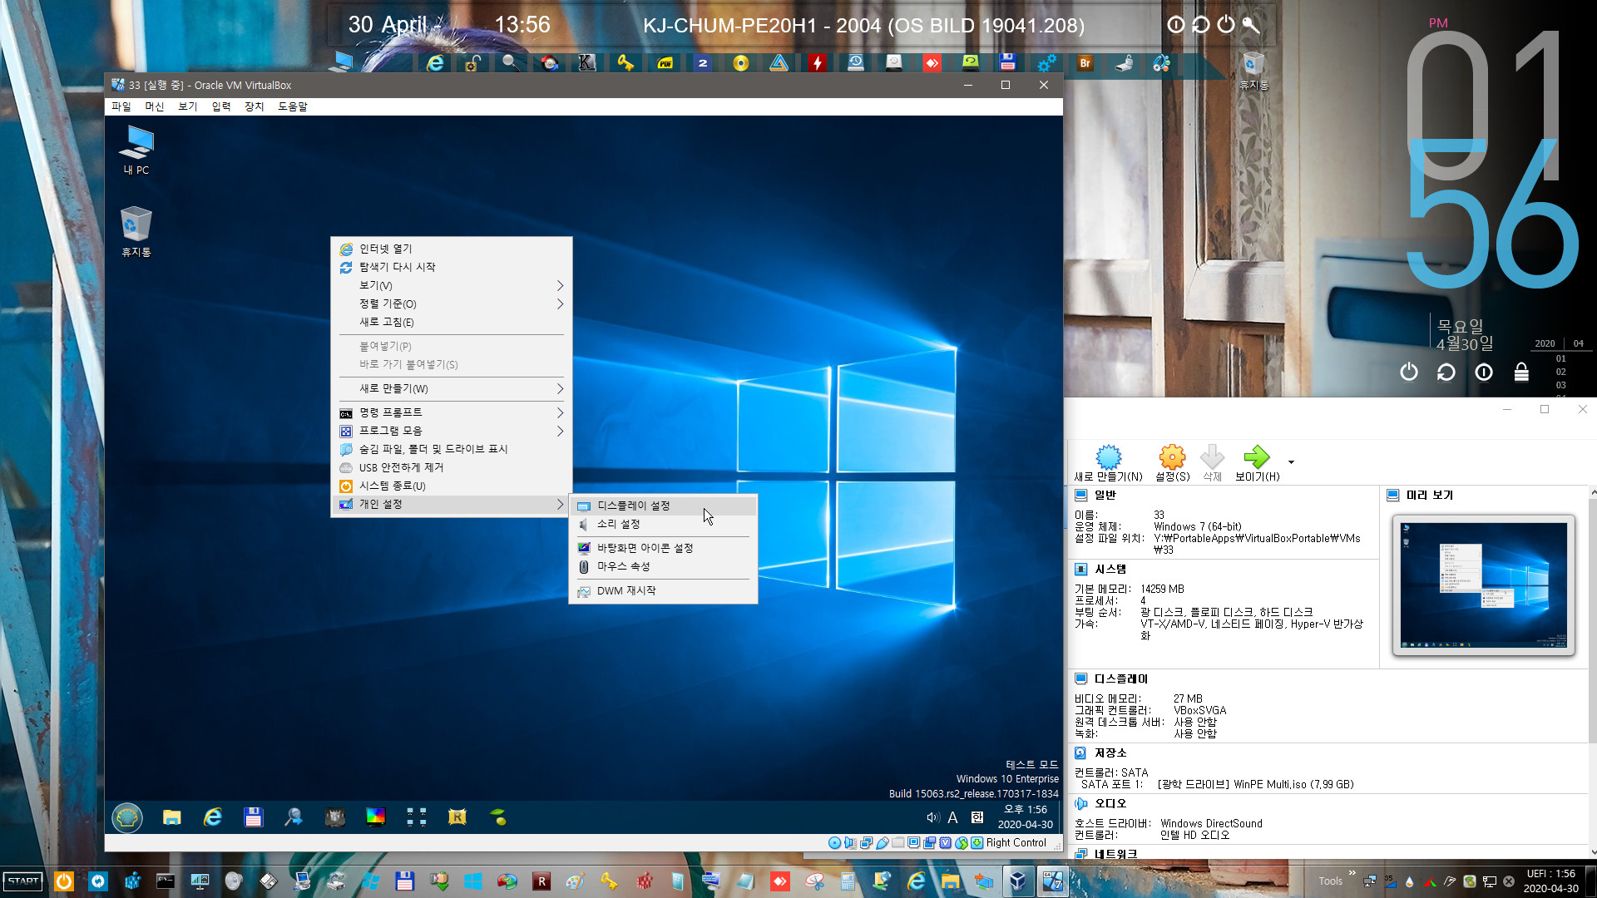Screen dimensions: 1597x898
Task: Click 새로 고침(E) in context menu
Action: (x=451, y=322)
